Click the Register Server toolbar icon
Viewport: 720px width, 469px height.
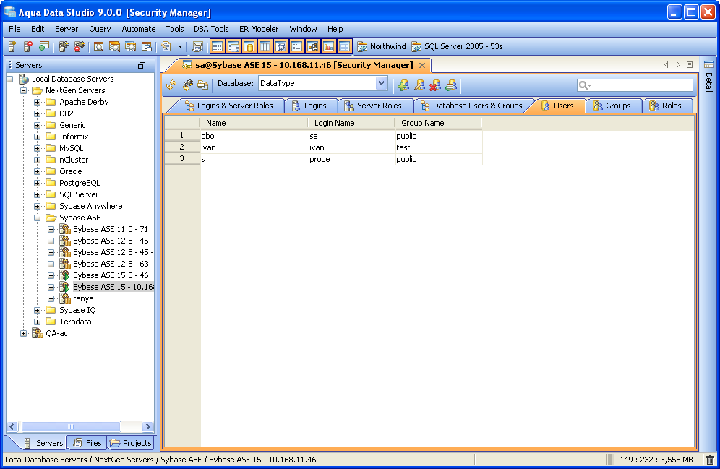(12, 46)
